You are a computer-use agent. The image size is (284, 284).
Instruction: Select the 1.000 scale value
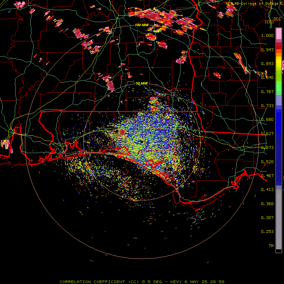[x=267, y=35]
